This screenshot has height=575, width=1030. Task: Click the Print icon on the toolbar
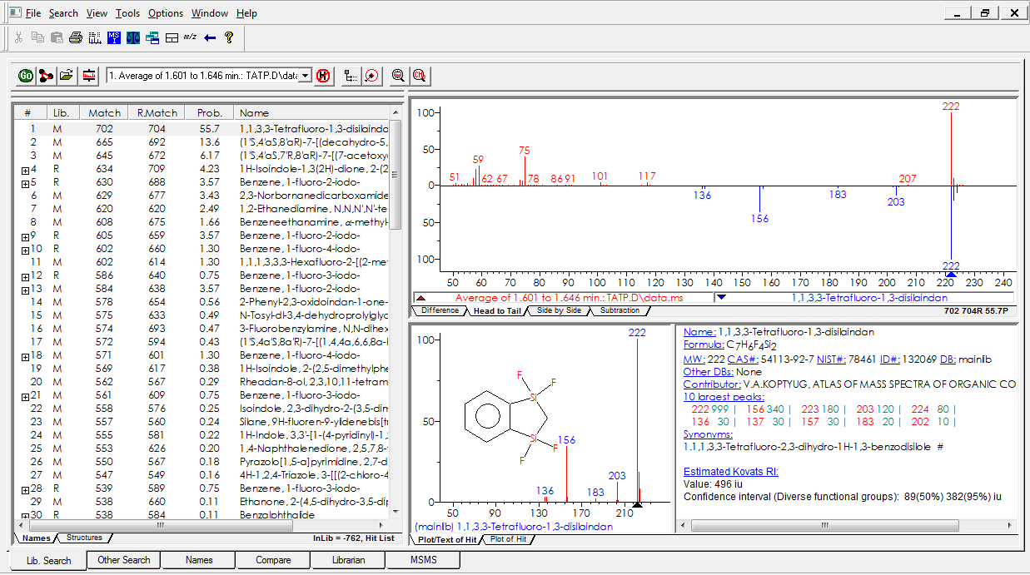[75, 37]
